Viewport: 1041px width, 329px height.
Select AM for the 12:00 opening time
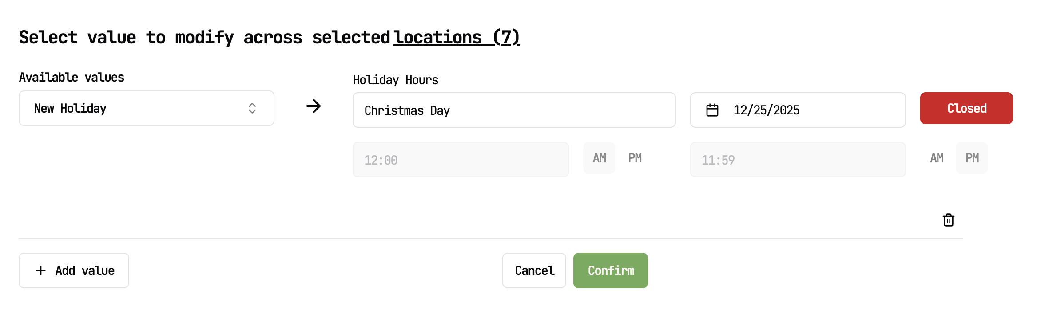(x=599, y=158)
